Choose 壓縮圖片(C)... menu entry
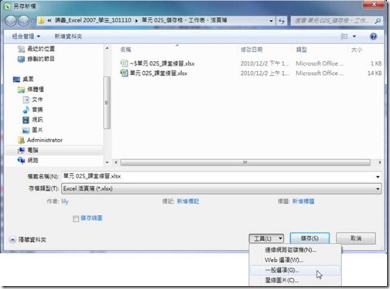Viewport: 390px width, 289px height. 296,280
